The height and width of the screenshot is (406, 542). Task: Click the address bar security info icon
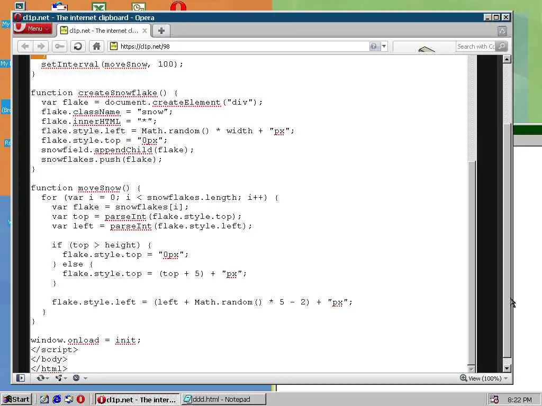click(x=375, y=47)
